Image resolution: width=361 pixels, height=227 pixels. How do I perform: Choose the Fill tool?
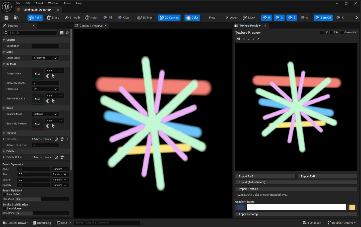coord(108,18)
